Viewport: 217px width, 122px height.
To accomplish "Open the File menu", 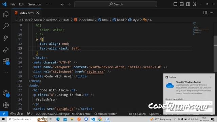I will point(13,4).
